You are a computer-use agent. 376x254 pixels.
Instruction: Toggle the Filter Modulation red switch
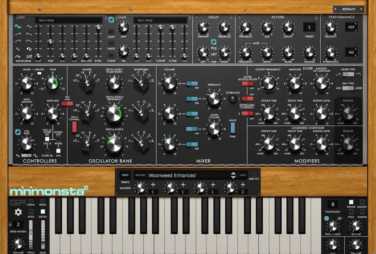[247, 83]
